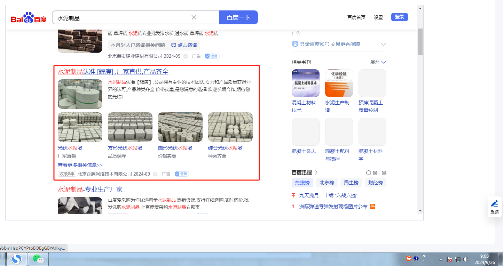The height and width of the screenshot is (266, 503).
Task: Click the brick pile thumbnail of 北京鑫发建业 result
Action: pyautogui.click(x=80, y=41)
